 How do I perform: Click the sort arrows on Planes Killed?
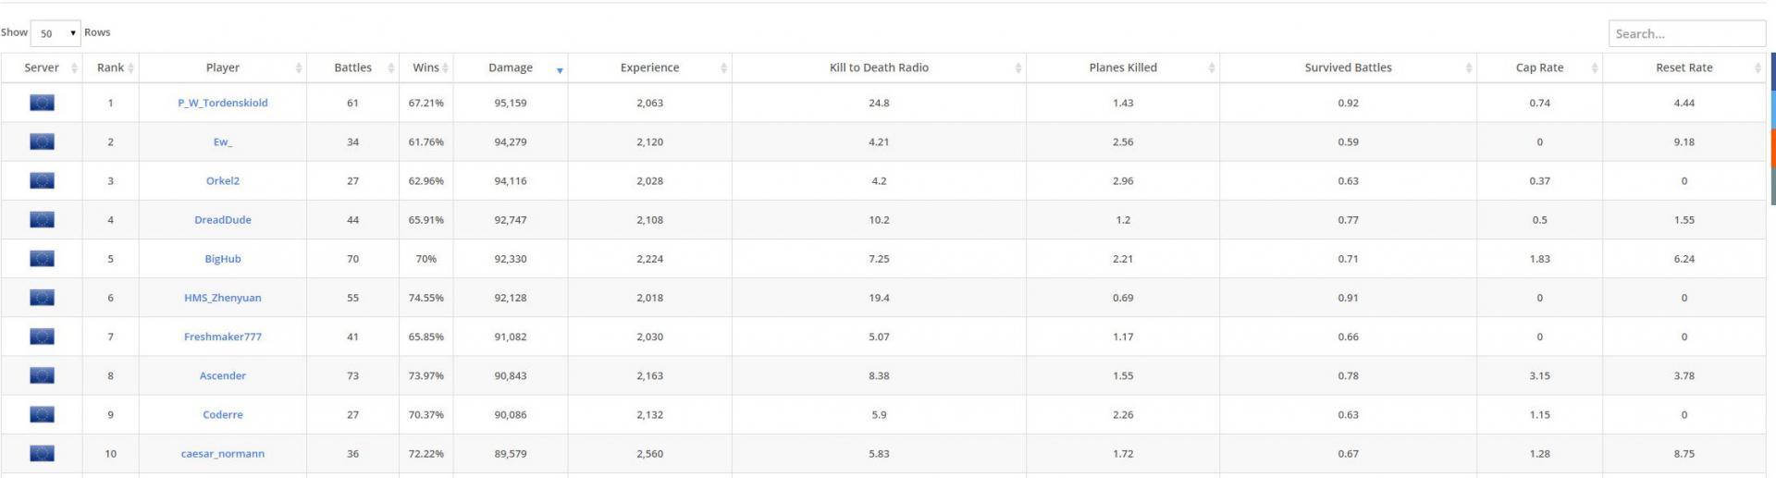tap(1212, 67)
